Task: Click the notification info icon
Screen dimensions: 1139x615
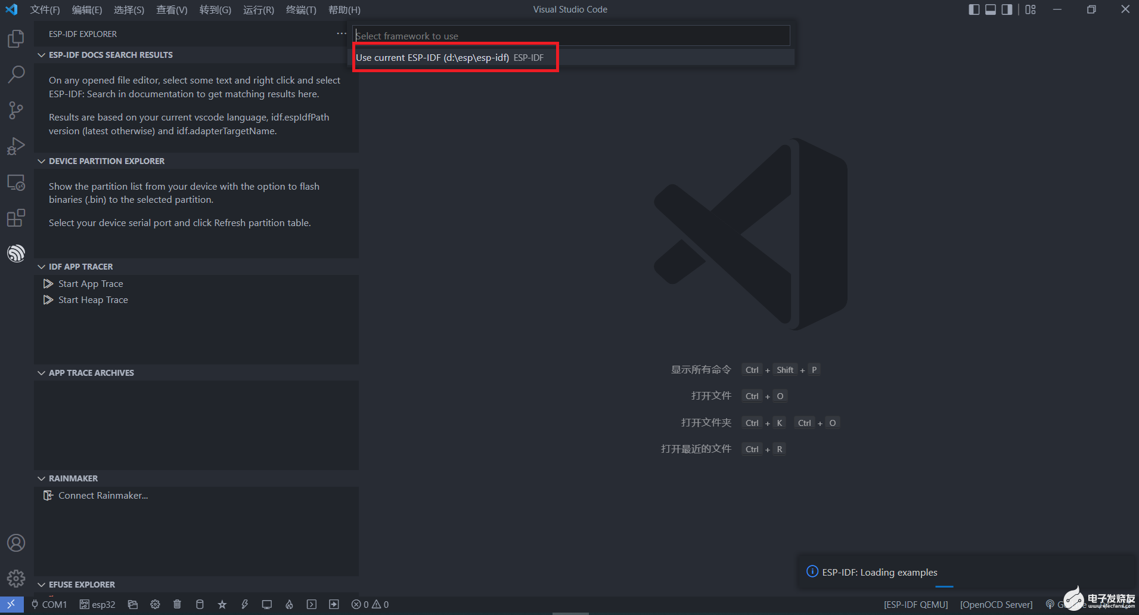Action: (812, 571)
